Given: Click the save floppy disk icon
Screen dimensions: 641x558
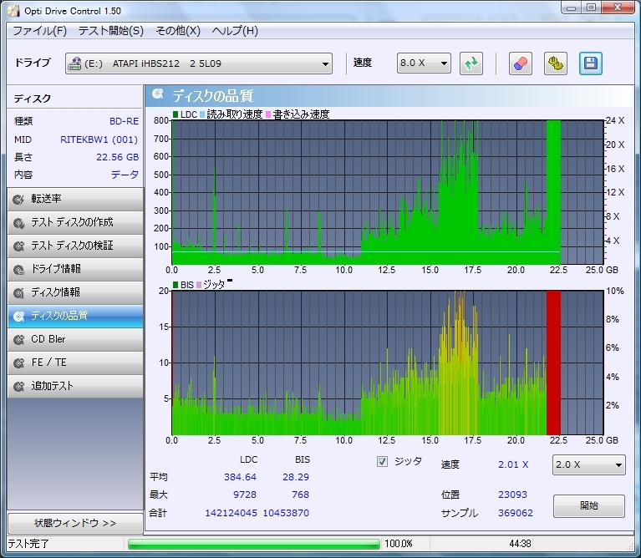Looking at the screenshot, I should (590, 63).
